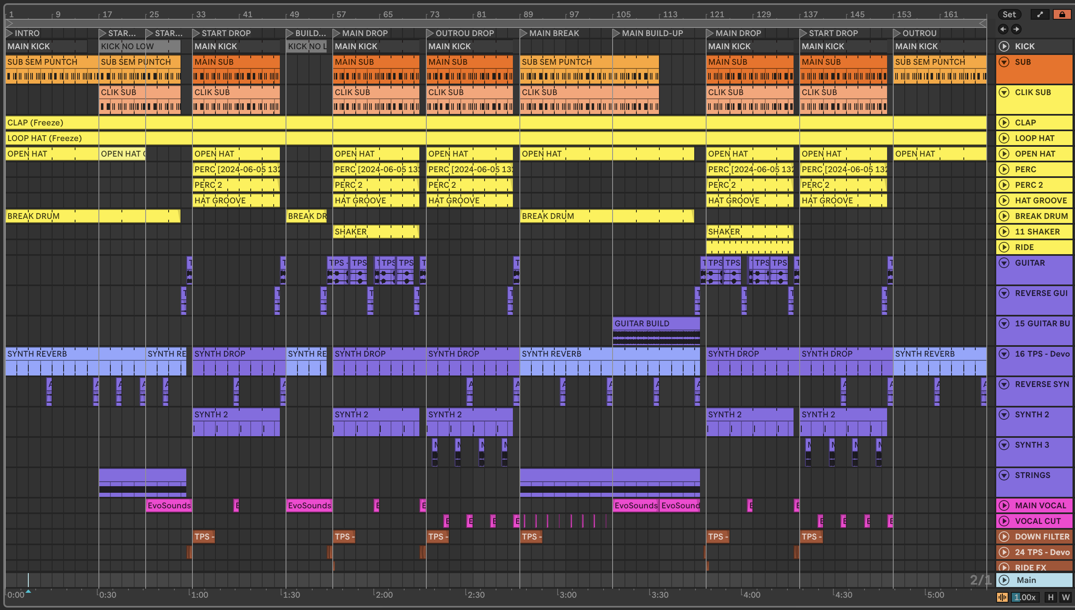Viewport: 1075px width, 610px height.
Task: Click the Main track fold icon
Action: click(x=1004, y=580)
